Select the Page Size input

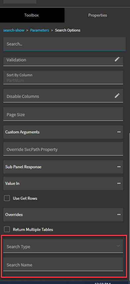tap(63, 114)
